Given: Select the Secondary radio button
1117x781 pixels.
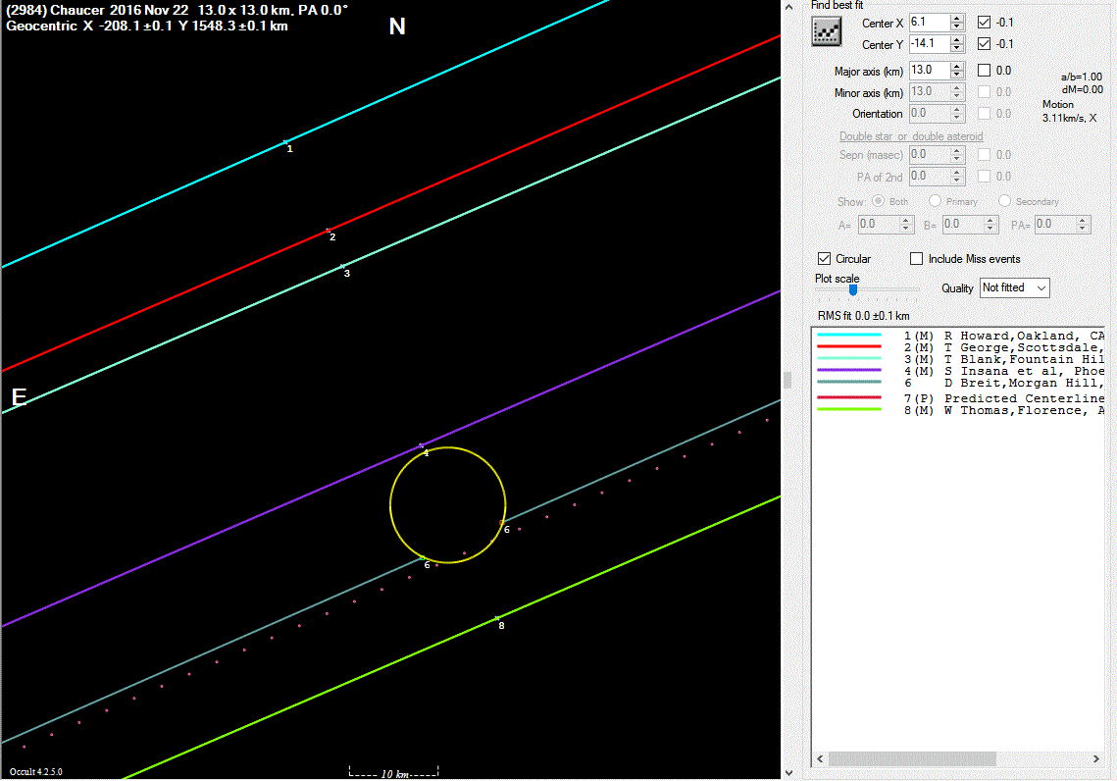Looking at the screenshot, I should coord(1004,201).
